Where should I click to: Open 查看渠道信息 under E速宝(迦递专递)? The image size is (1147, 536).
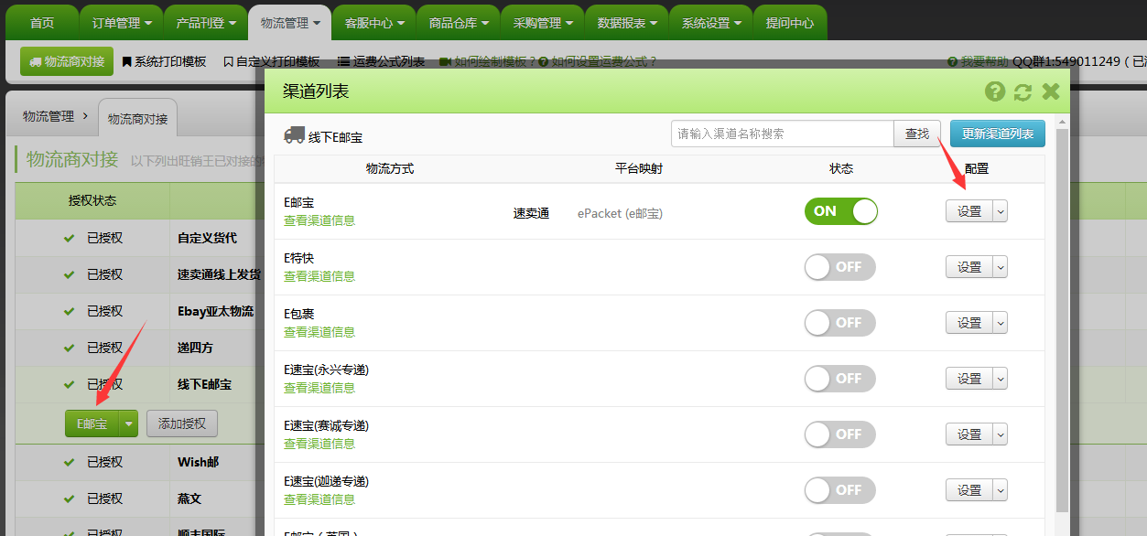tap(319, 499)
